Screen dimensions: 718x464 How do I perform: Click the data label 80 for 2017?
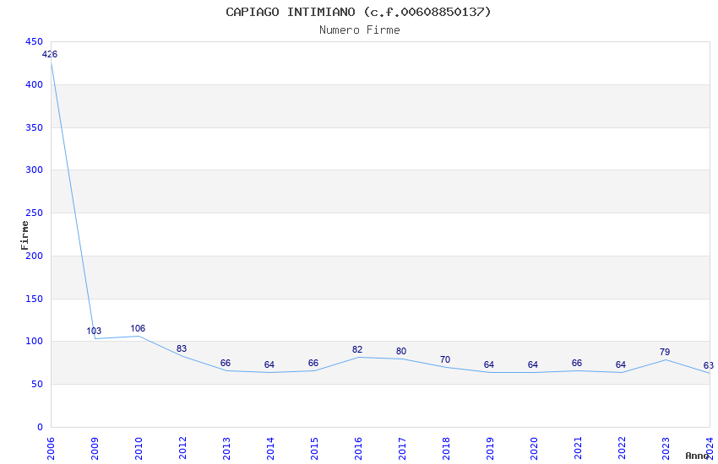(x=401, y=352)
